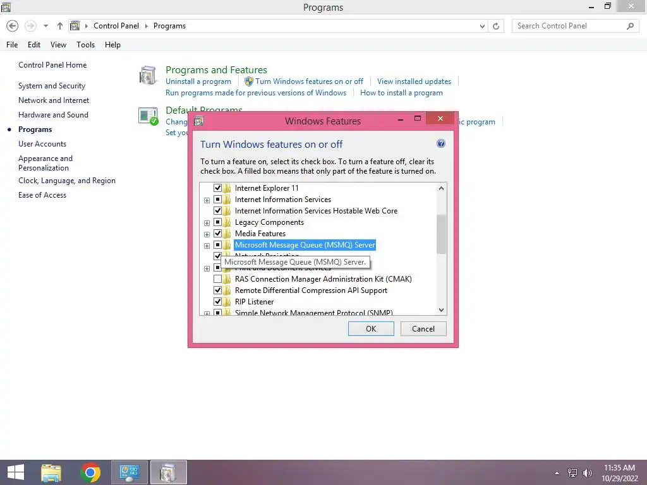
Task: Open Ease of Access category
Action: (42, 195)
